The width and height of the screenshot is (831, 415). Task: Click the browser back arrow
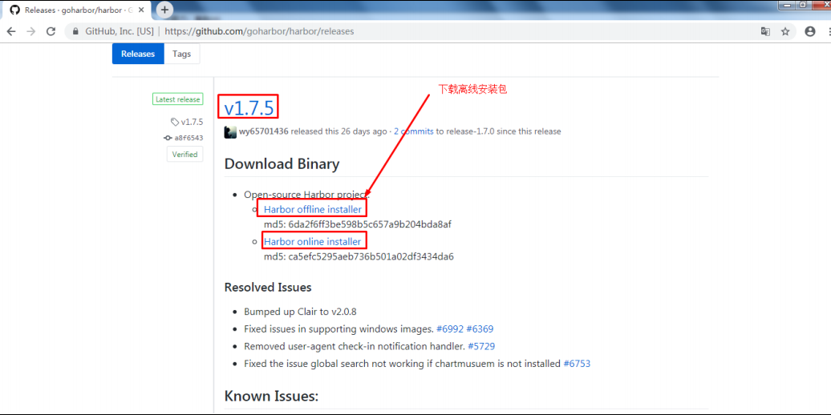pos(11,31)
